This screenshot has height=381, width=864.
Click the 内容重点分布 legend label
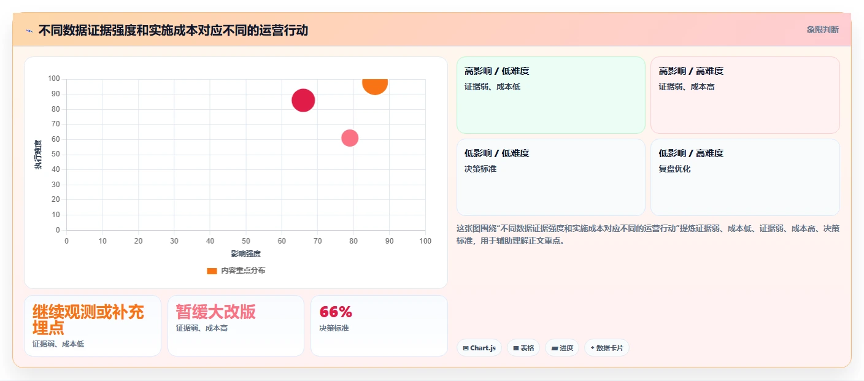243,271
